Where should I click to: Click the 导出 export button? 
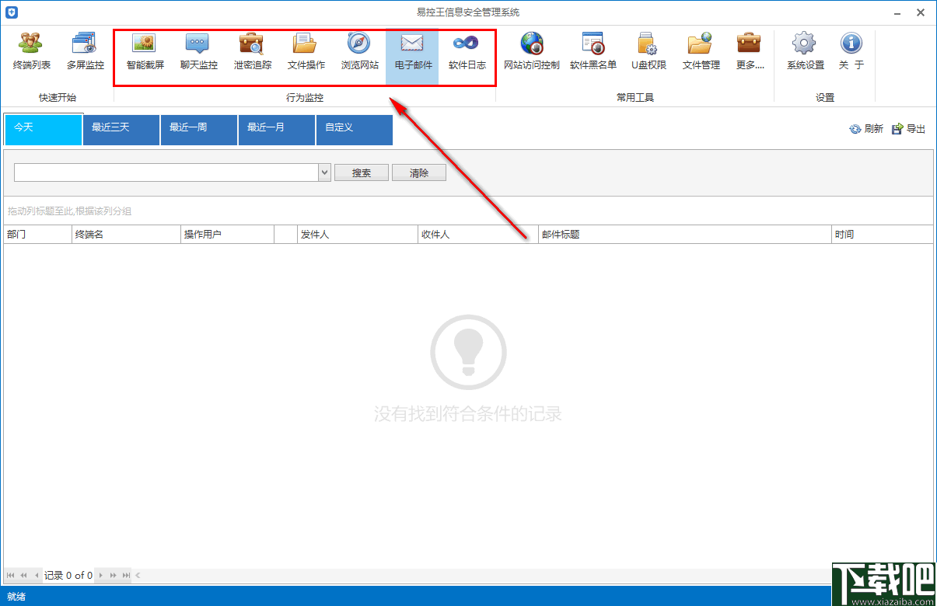tap(909, 129)
